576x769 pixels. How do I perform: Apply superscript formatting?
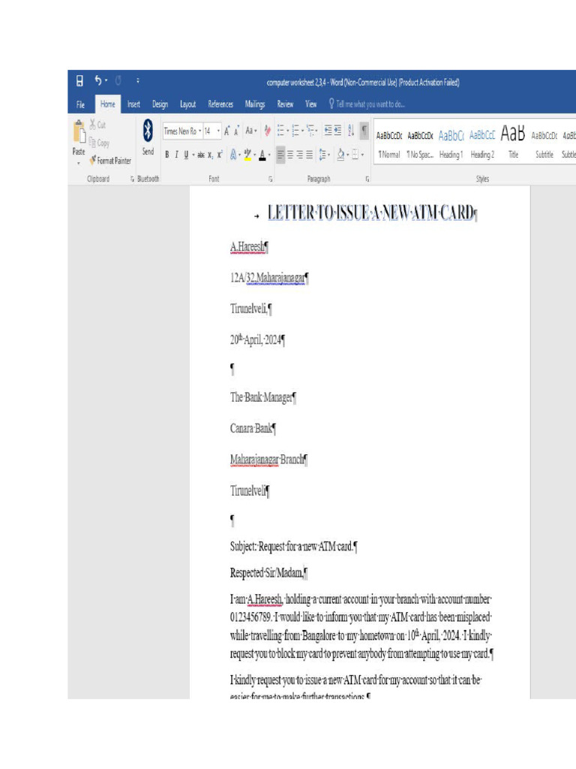[x=220, y=155]
